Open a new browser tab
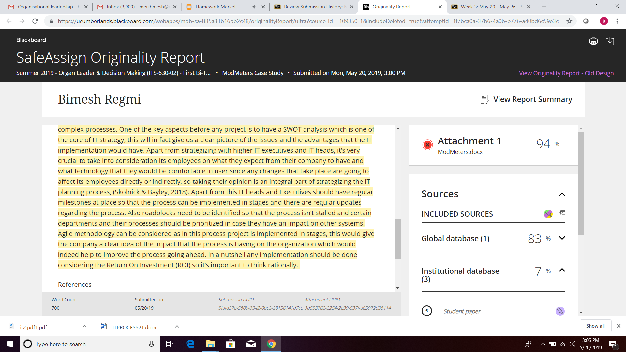 coord(544,7)
